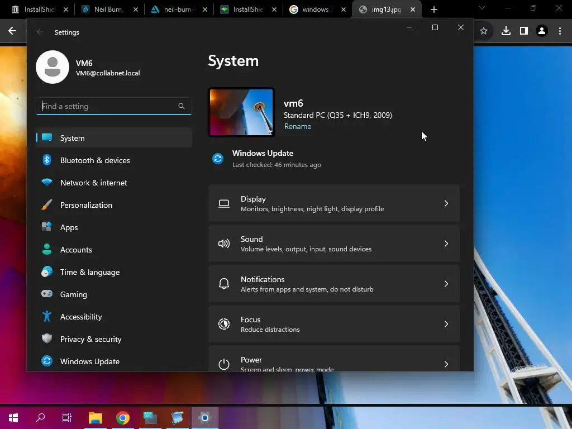Switch to the img13.jpg browser tab
Image resolution: width=572 pixels, height=429 pixels.
387,9
